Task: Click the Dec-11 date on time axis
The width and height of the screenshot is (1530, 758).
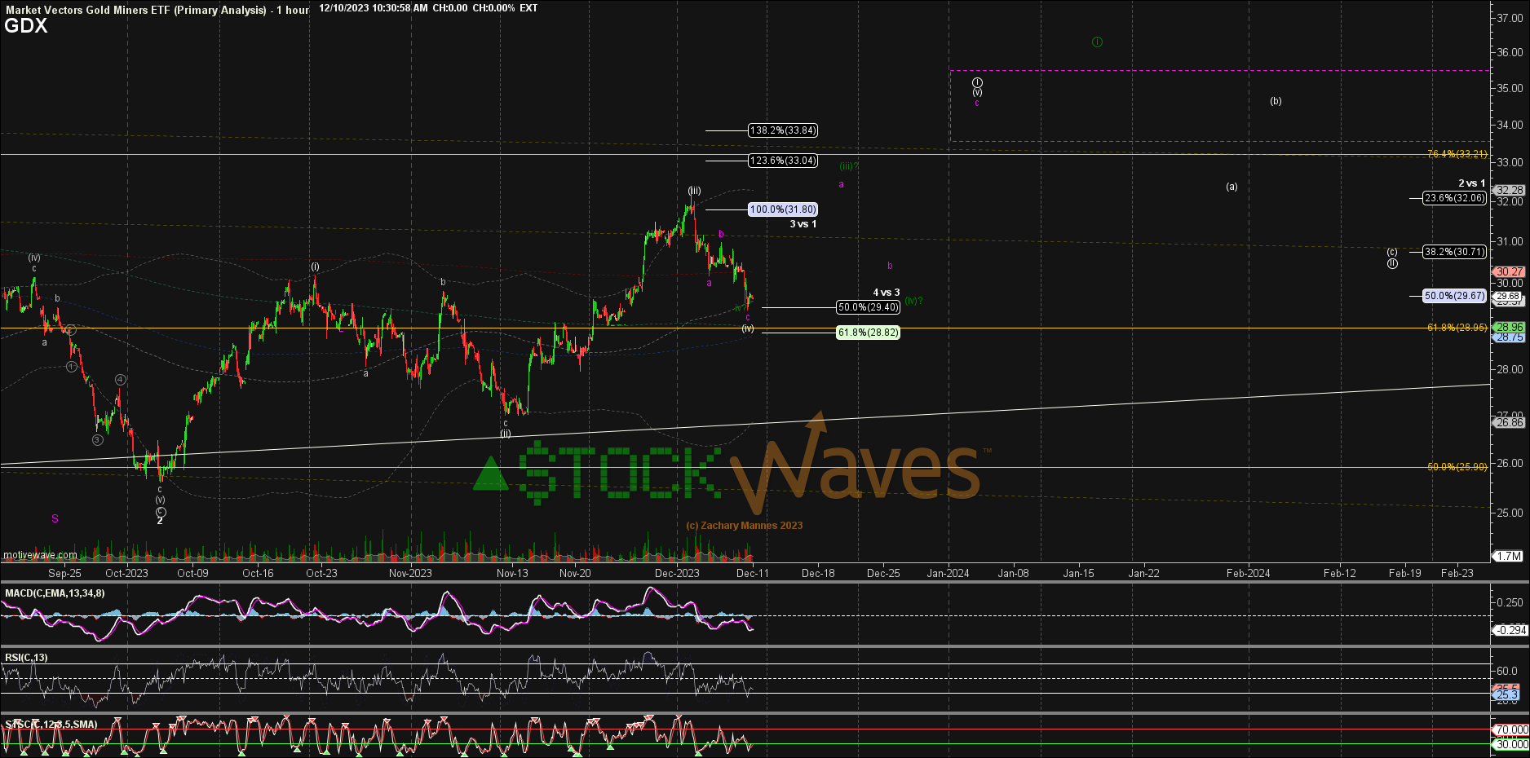Action: [x=752, y=573]
